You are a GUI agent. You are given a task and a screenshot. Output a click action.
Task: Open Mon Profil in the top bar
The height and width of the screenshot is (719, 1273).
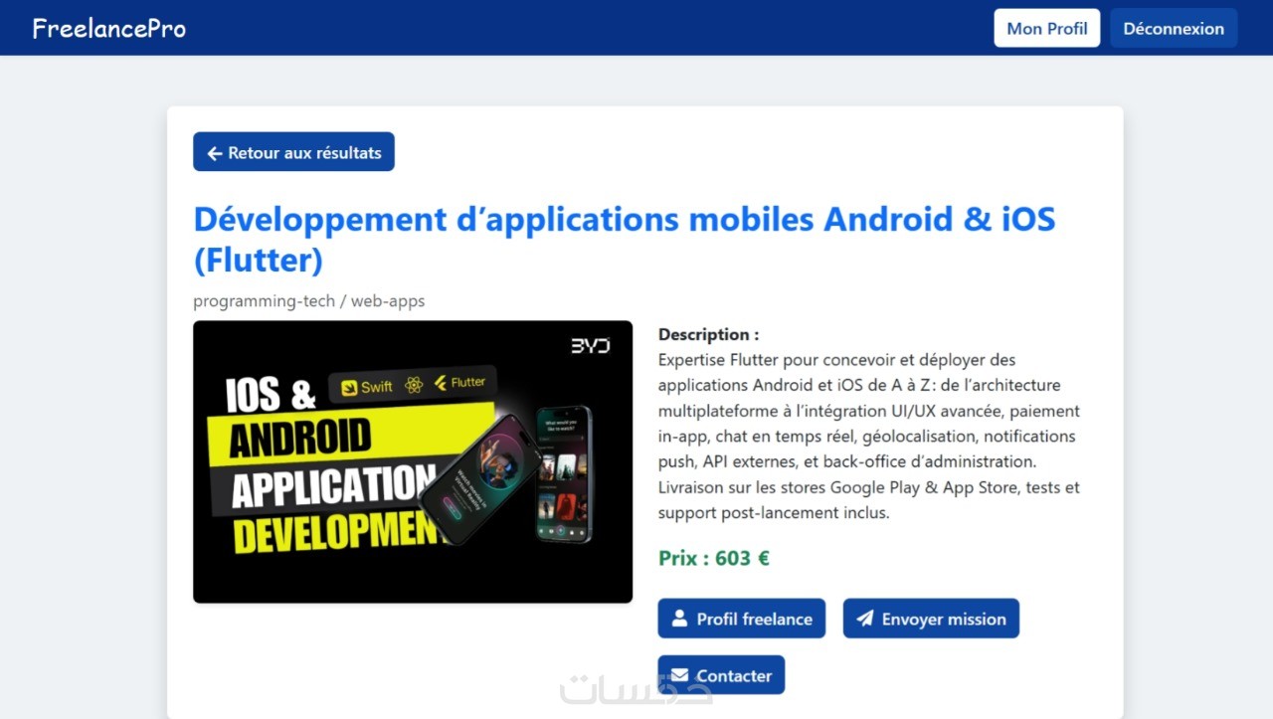point(1047,28)
